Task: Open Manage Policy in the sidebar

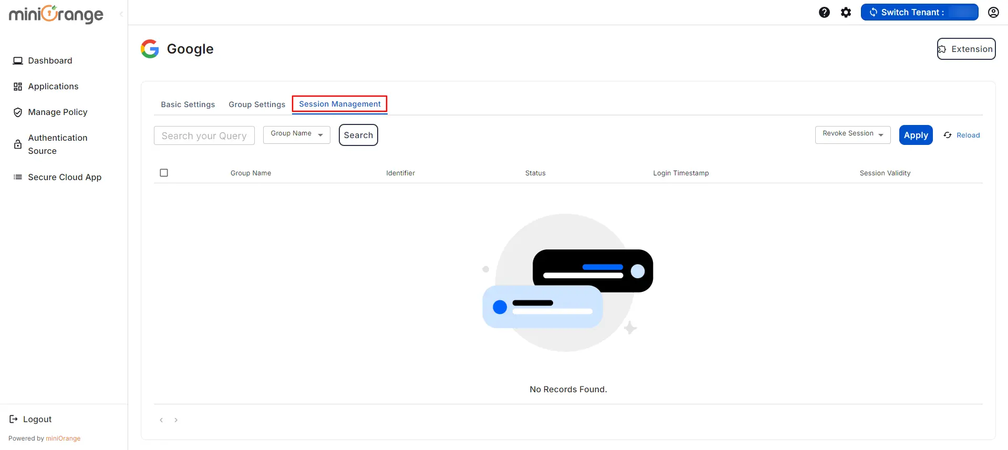Action: (x=58, y=112)
